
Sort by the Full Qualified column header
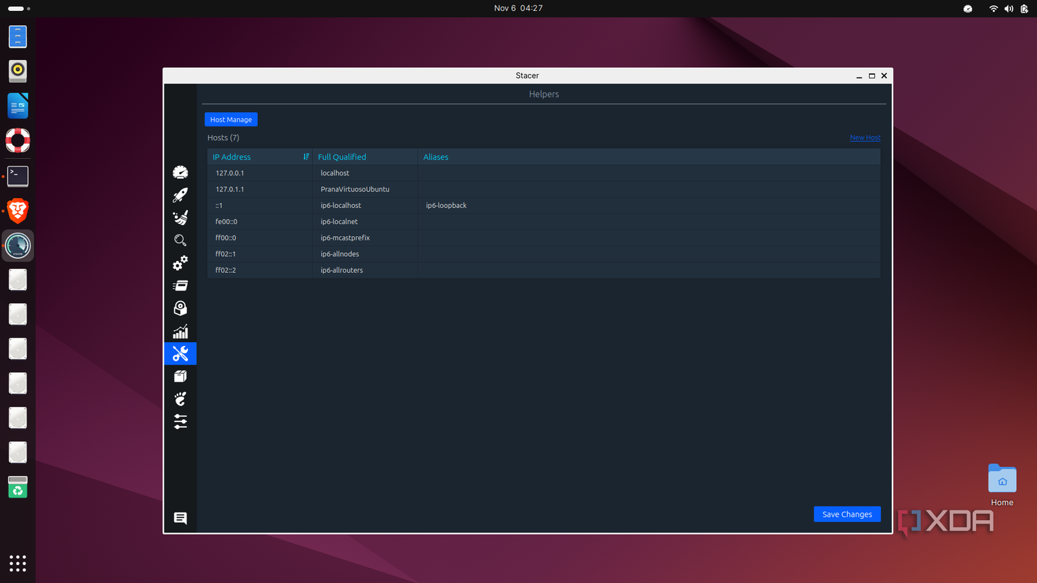tap(365, 157)
